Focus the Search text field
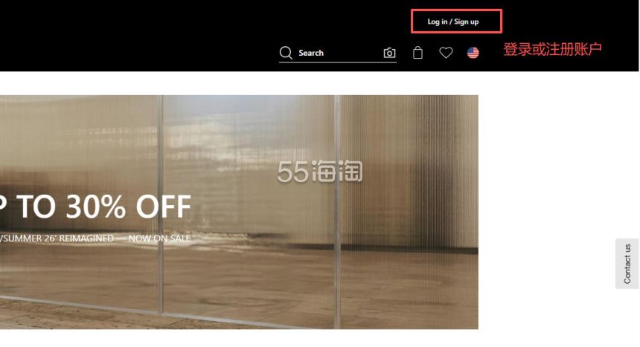 (x=338, y=53)
